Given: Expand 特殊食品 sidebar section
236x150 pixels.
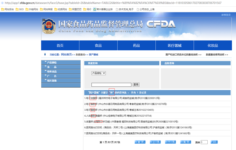Looking at the screenshot, I should (61, 71).
